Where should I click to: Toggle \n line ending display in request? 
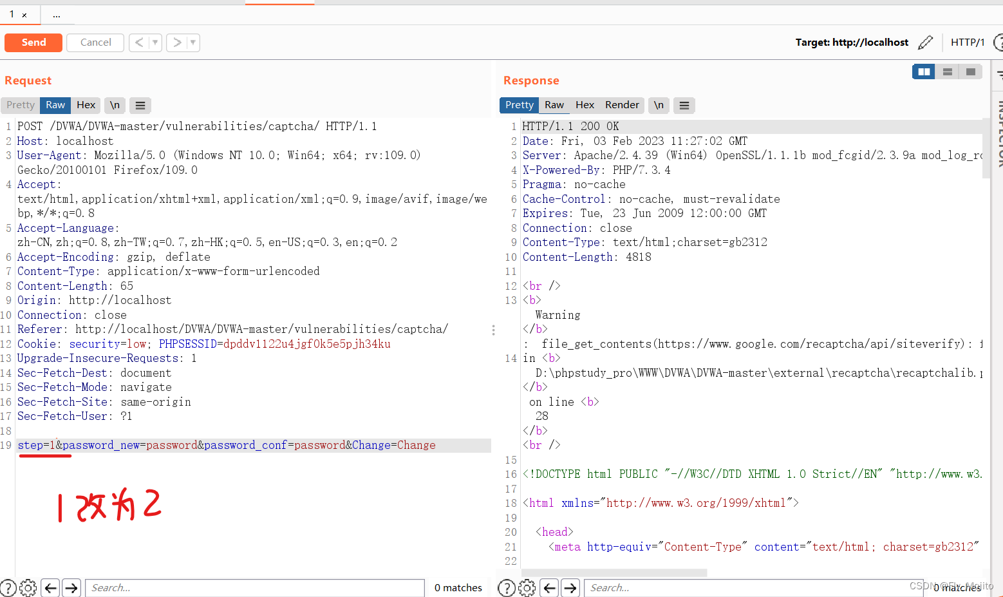click(x=115, y=105)
